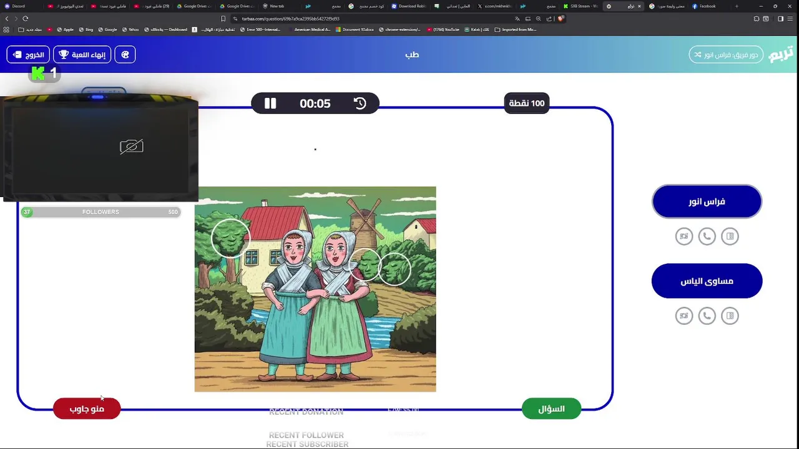Use the phone-call lifeline under مساوى الياس

click(707, 316)
